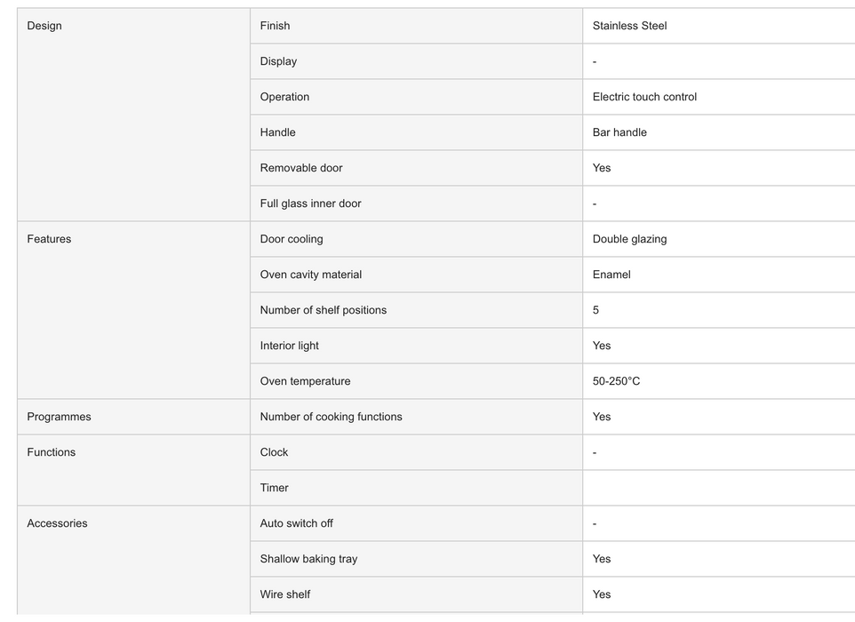
Task: Click the Removable door label
Action: click(301, 168)
